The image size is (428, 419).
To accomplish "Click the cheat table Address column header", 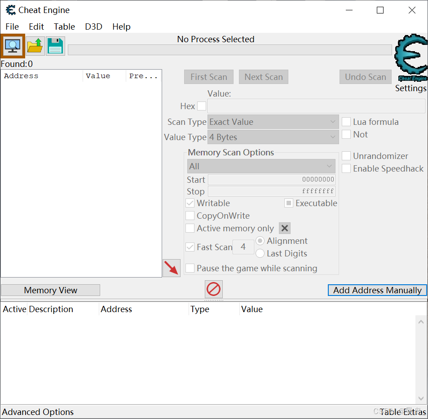I will click(x=144, y=309).
